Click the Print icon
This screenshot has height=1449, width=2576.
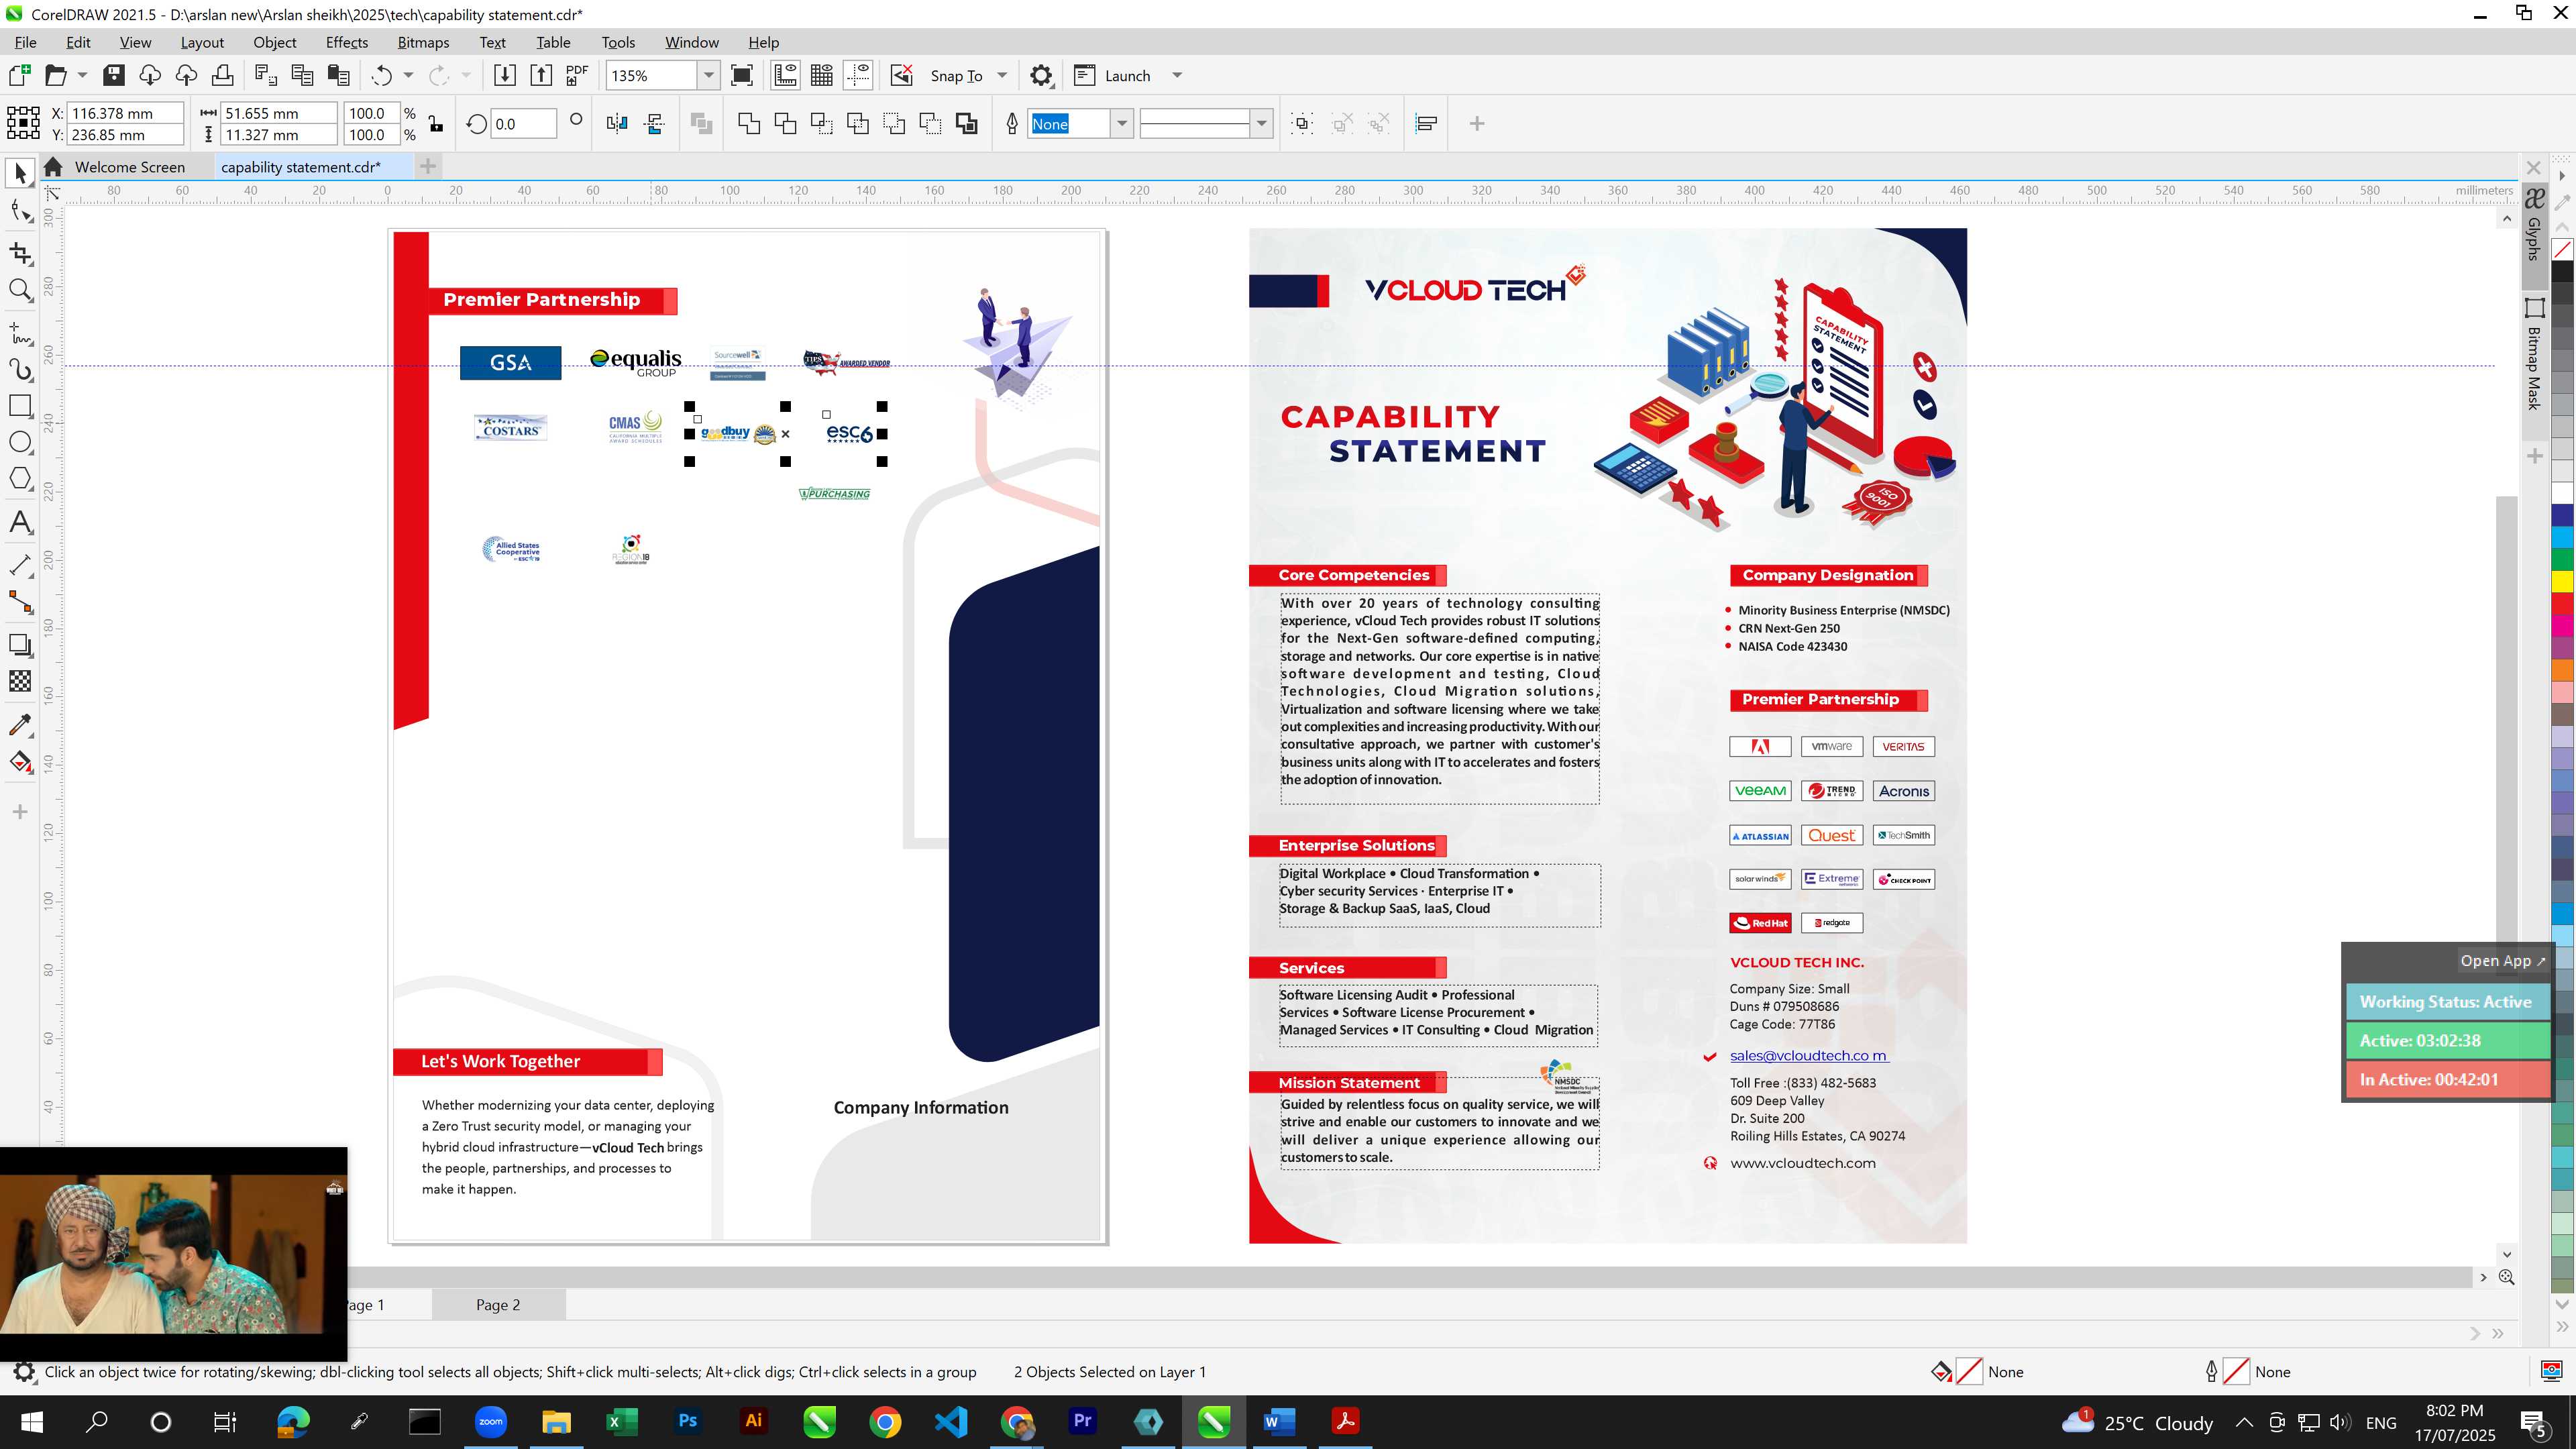click(222, 75)
